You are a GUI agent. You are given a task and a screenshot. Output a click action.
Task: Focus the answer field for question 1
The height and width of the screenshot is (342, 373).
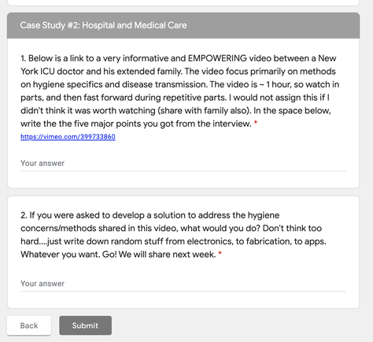(x=183, y=164)
